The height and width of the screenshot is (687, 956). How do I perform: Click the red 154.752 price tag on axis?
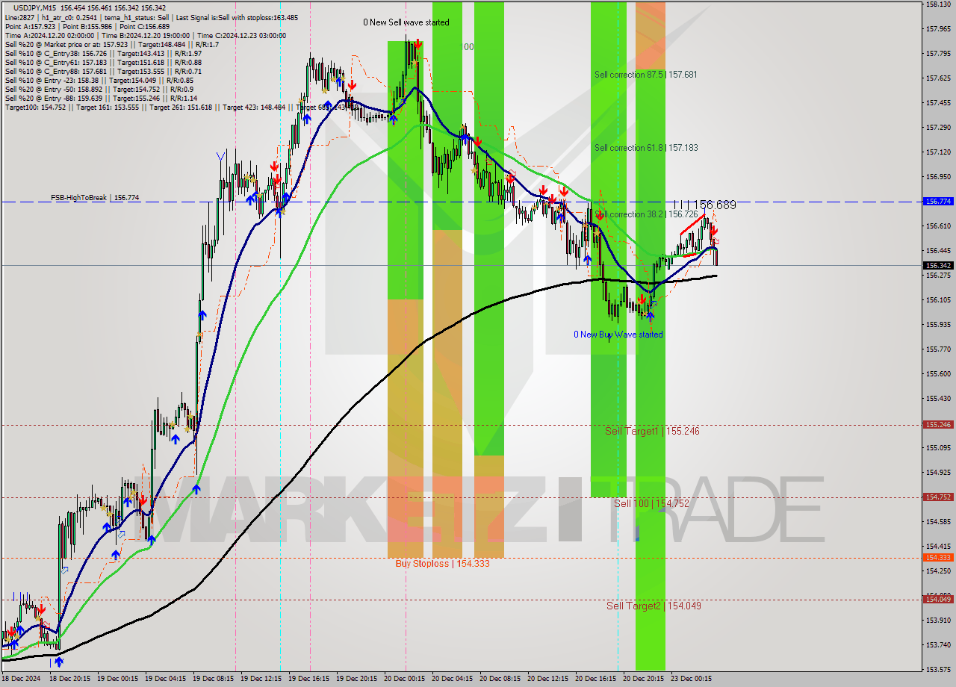tap(938, 497)
